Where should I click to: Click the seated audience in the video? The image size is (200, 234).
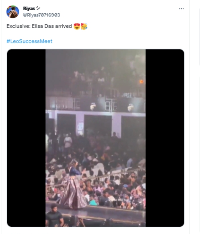point(110,174)
